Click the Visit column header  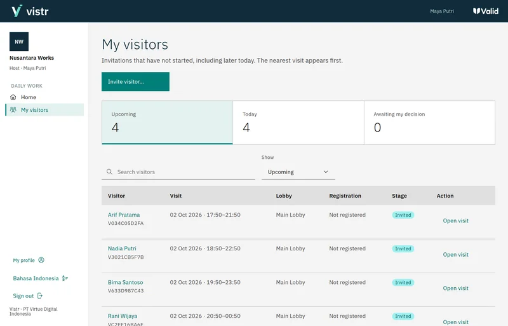pos(176,196)
